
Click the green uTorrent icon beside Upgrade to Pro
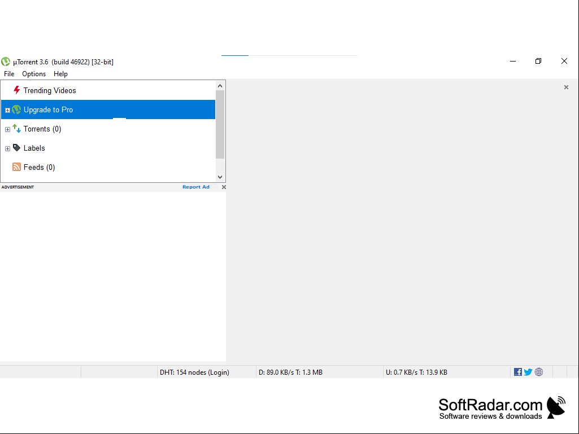point(16,109)
